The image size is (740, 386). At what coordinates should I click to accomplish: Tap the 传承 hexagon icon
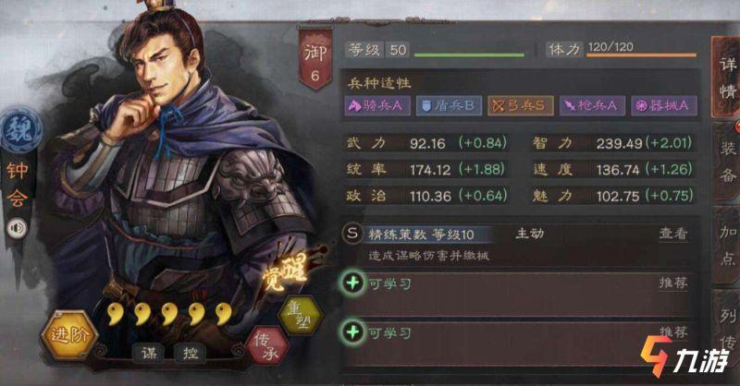coord(266,346)
